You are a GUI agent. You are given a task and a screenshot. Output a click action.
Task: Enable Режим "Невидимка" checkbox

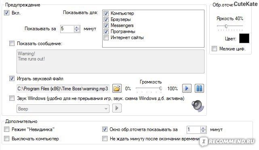(6, 129)
